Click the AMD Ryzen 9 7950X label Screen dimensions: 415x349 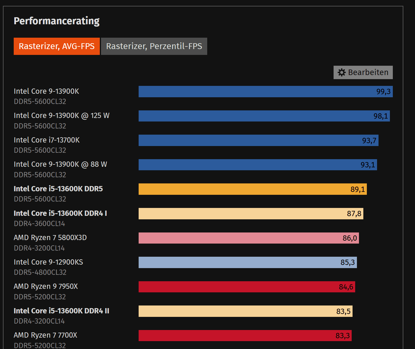tap(46, 287)
